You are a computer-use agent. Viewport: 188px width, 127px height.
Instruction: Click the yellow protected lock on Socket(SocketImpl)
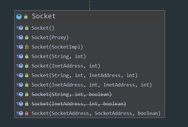pyautogui.click(x=27, y=47)
